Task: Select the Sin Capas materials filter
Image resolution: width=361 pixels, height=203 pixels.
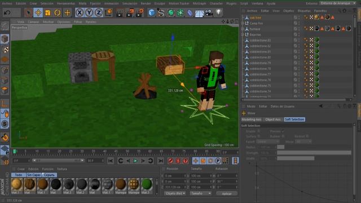Action: coord(34,175)
